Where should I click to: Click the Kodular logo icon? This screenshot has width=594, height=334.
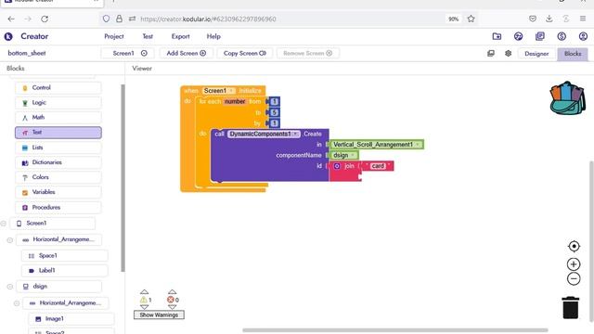[x=8, y=36]
